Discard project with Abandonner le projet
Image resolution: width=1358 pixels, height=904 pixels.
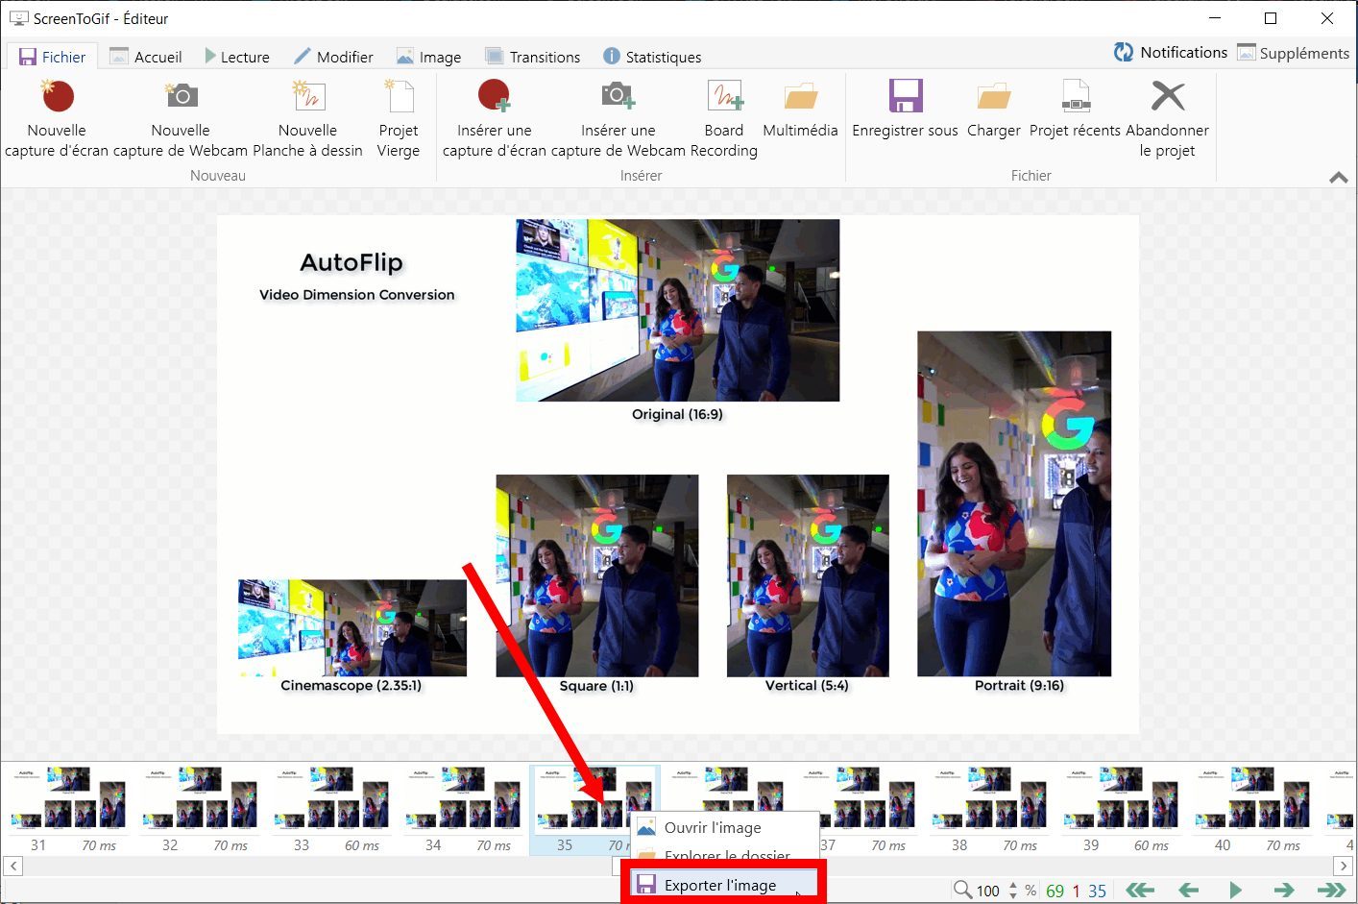(1167, 119)
